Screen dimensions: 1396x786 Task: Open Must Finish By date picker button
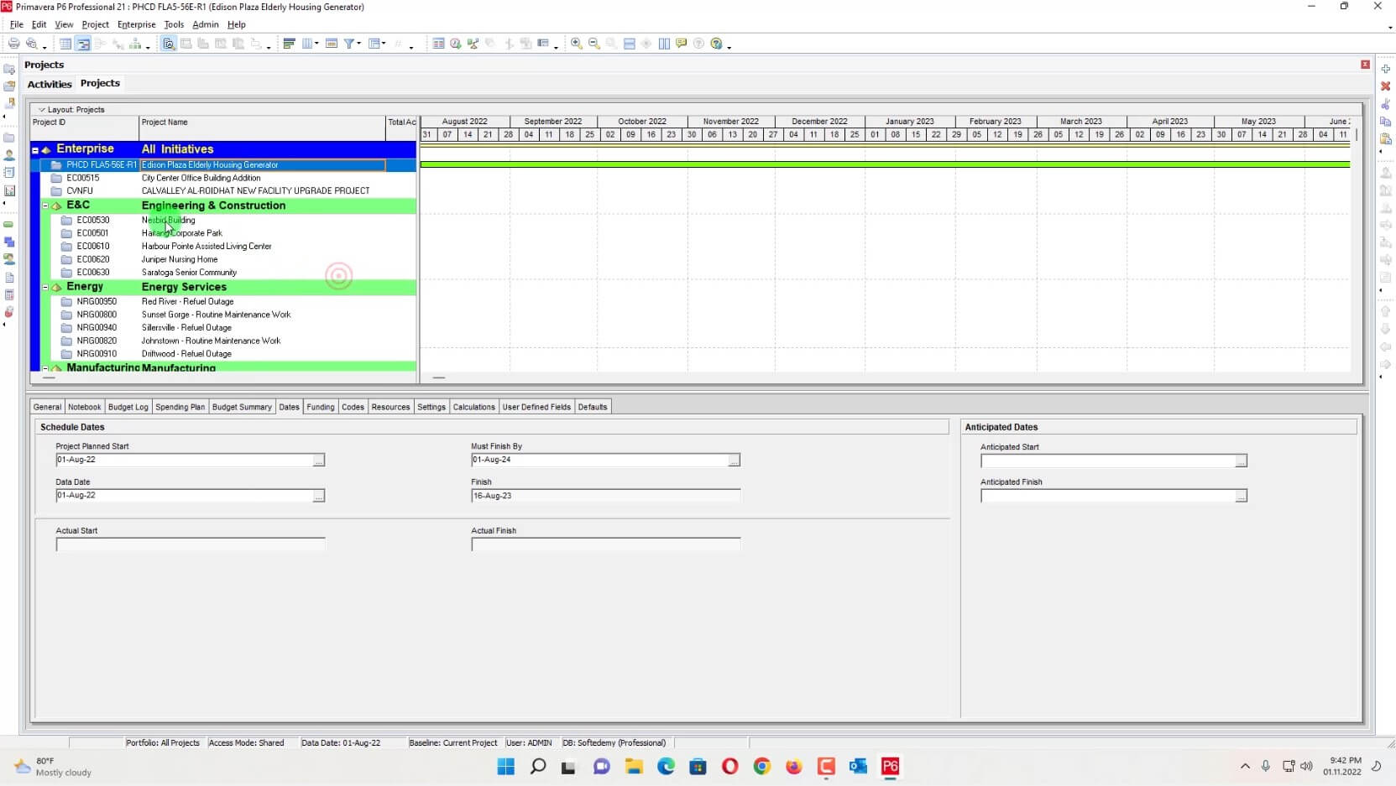tap(735, 461)
